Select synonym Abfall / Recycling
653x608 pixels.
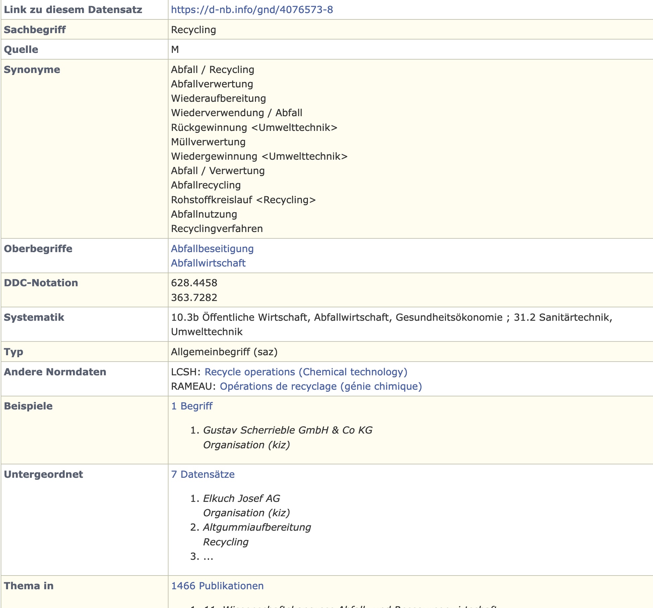[212, 70]
